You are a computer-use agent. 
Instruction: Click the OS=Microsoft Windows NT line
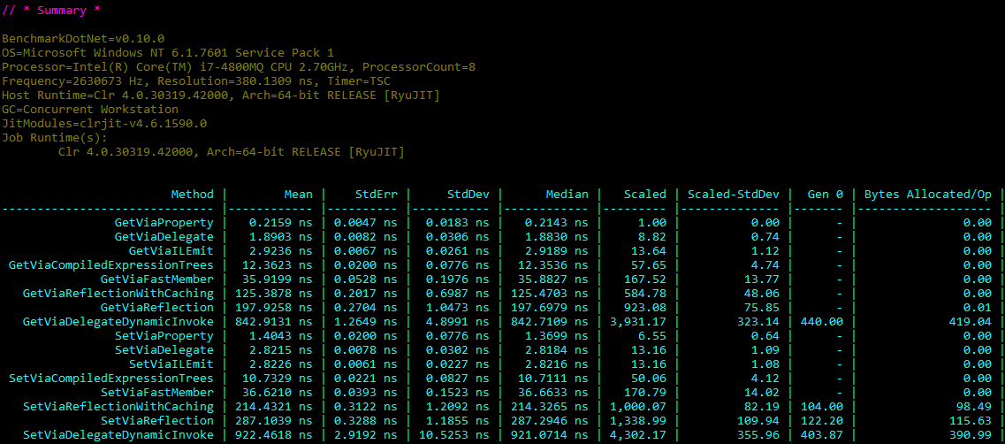click(168, 52)
